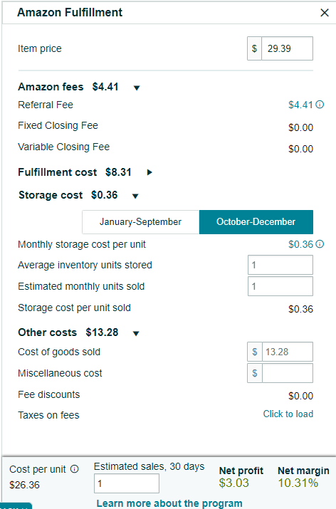Select the October-December storage period
The width and height of the screenshot is (336, 509).
(x=256, y=222)
